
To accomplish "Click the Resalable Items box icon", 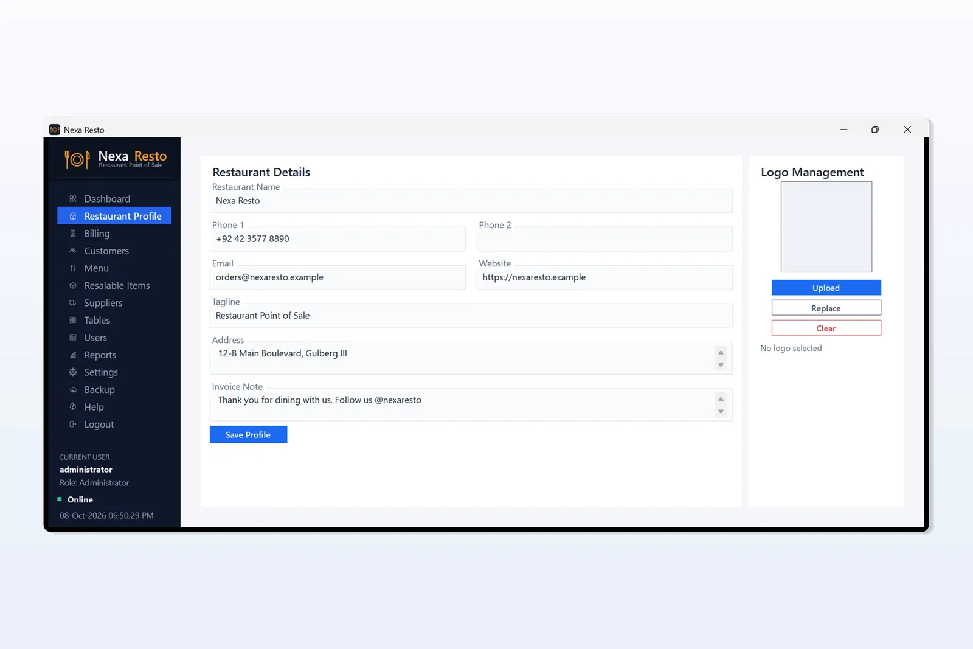I will [73, 285].
